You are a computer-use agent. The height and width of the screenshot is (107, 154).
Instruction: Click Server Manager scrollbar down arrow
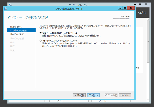(148, 101)
